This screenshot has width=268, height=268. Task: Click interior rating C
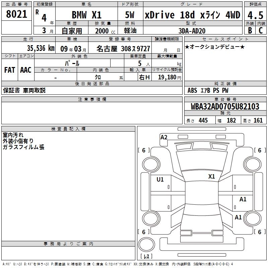[x=261, y=30]
